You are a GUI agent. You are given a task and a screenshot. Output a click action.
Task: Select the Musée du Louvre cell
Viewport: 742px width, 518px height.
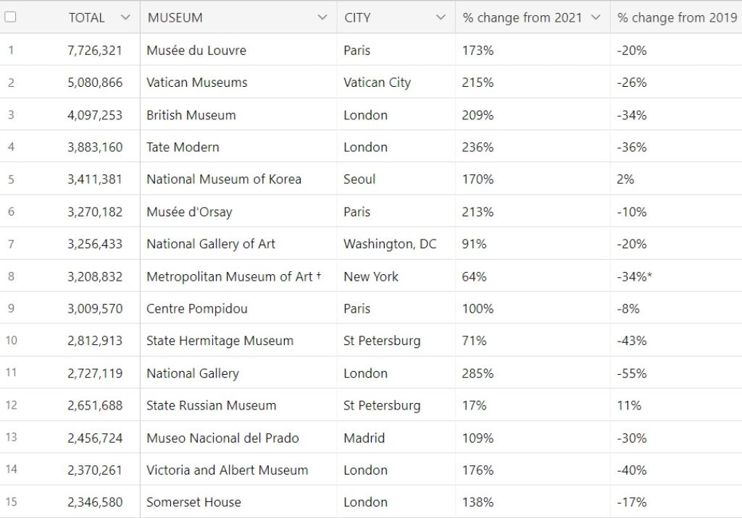pos(196,51)
